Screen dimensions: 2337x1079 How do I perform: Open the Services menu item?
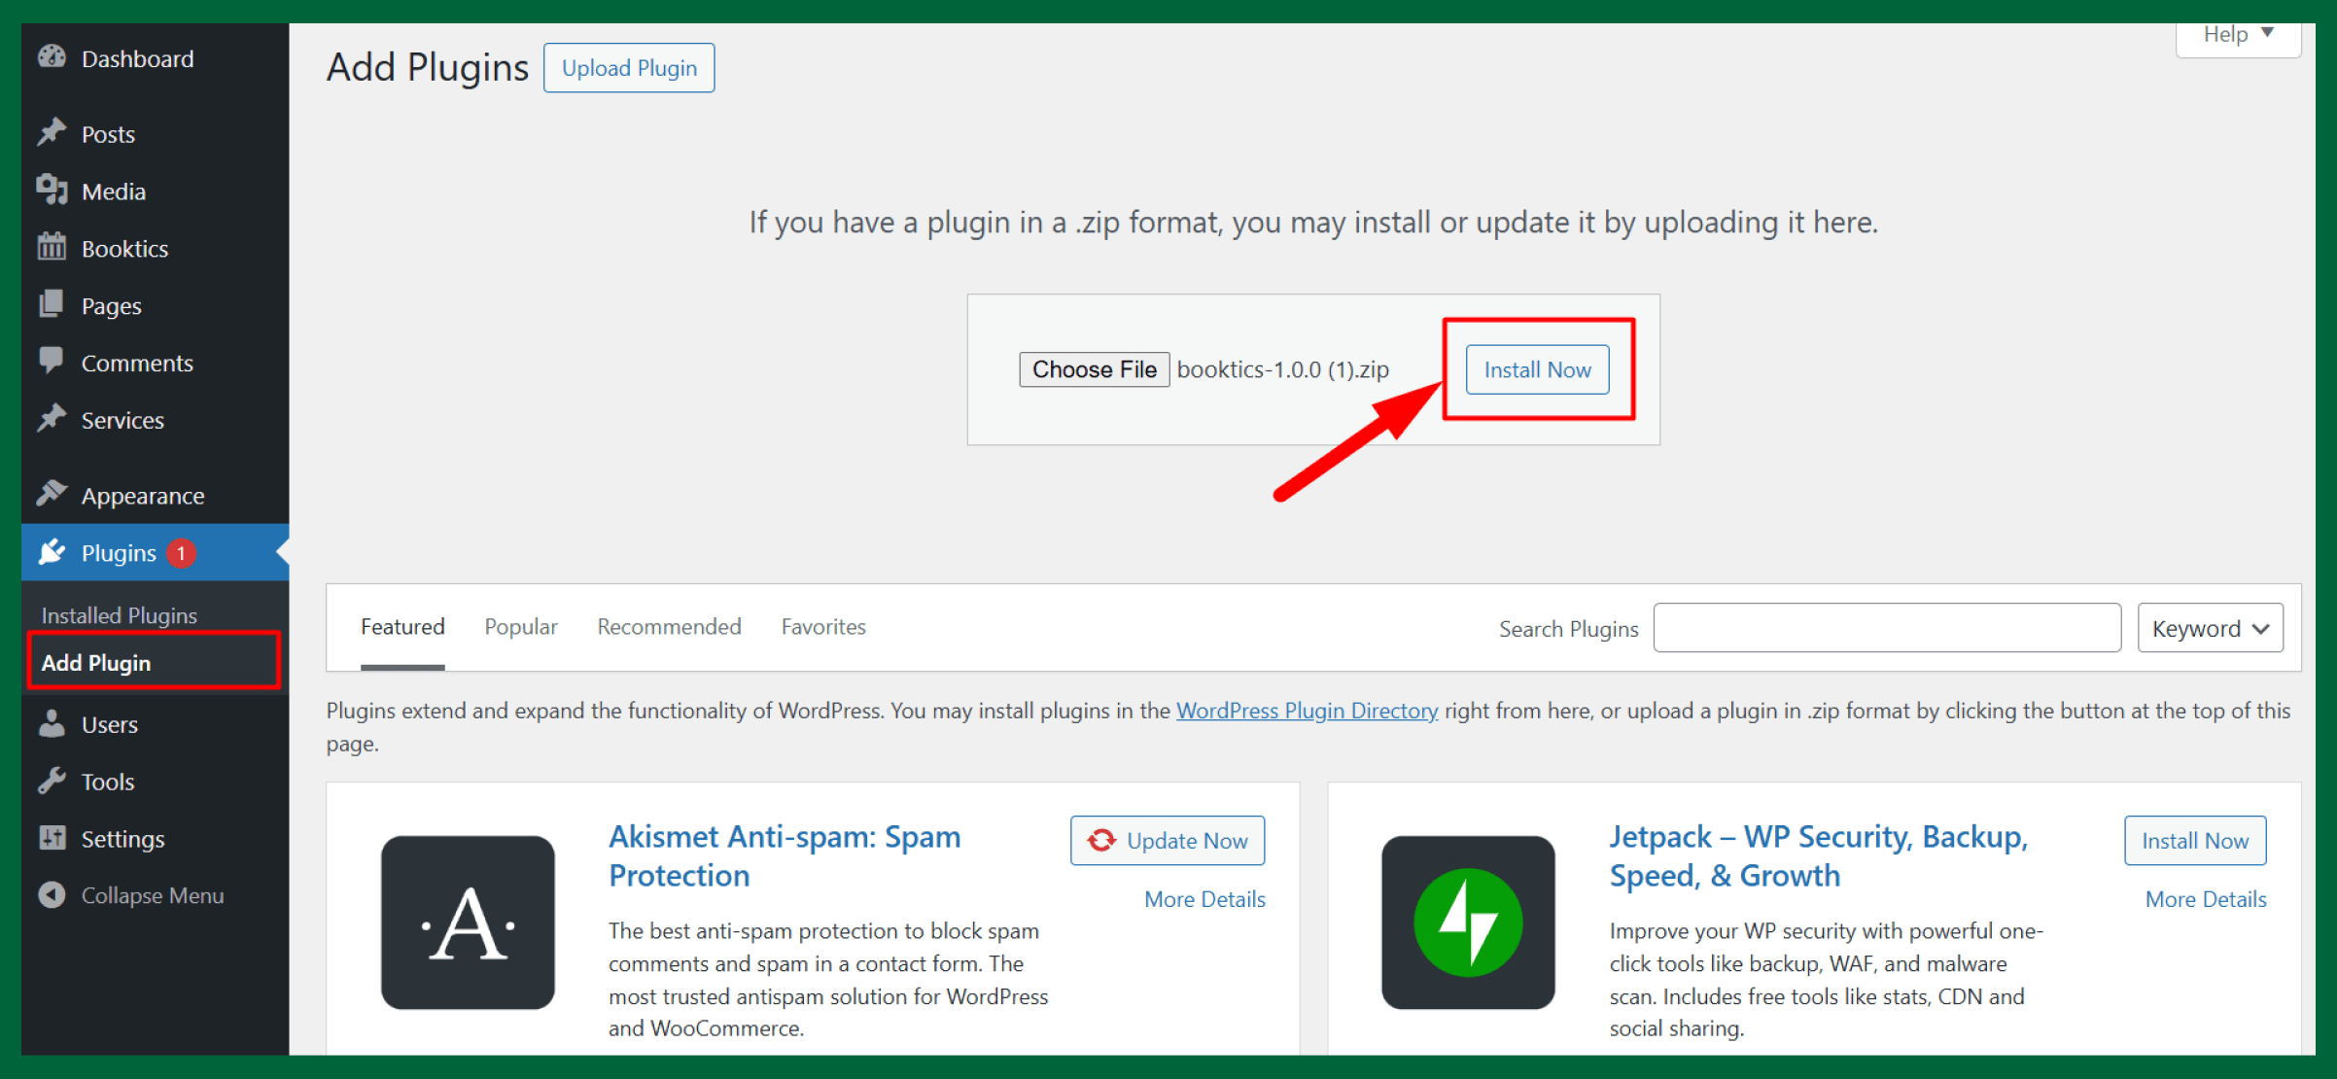coord(156,420)
